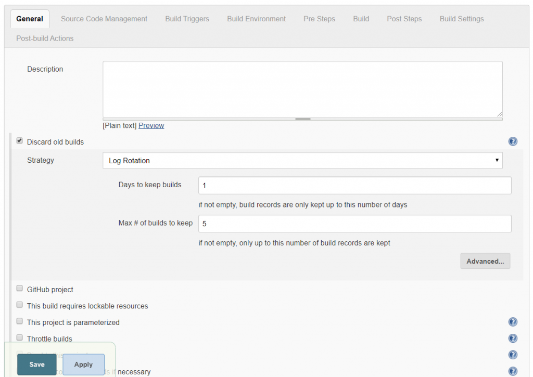Select the Build Environment tab
This screenshot has width=533, height=377.
(256, 19)
